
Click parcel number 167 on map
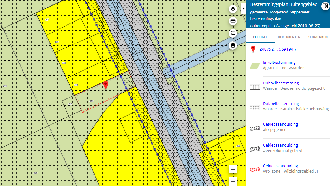(x=47, y=20)
